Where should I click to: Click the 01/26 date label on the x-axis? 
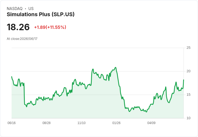tap(116, 123)
